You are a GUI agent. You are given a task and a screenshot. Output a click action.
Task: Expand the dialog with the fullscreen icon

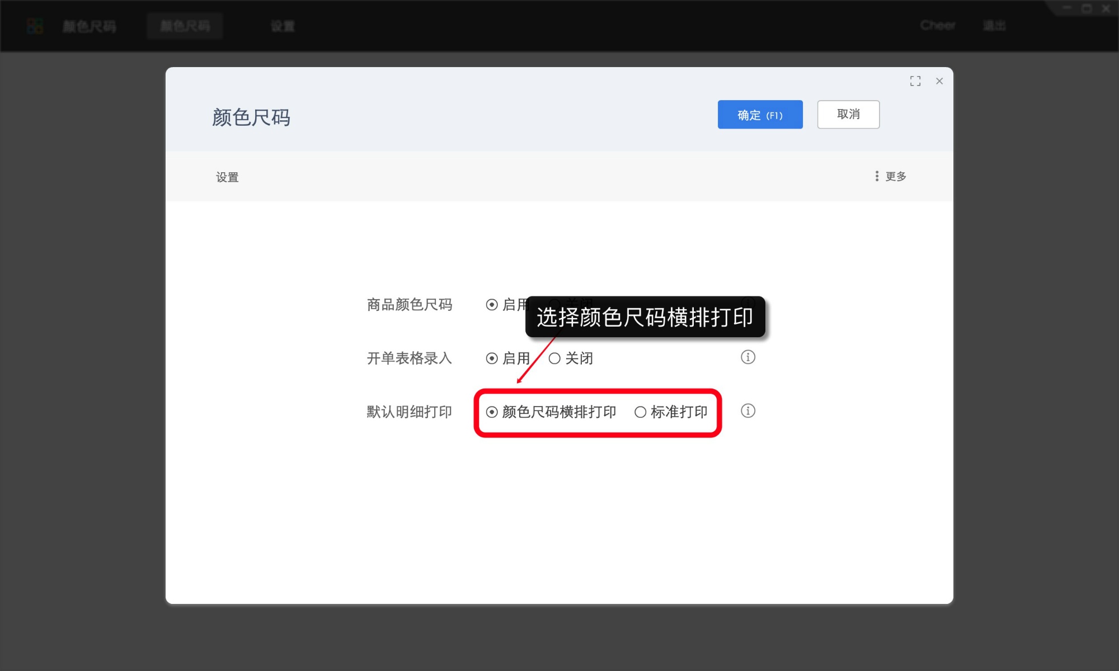click(x=915, y=81)
